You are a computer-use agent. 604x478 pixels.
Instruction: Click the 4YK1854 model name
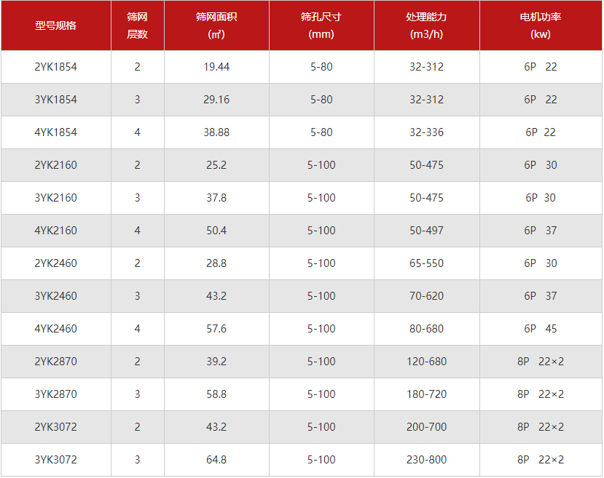click(56, 132)
